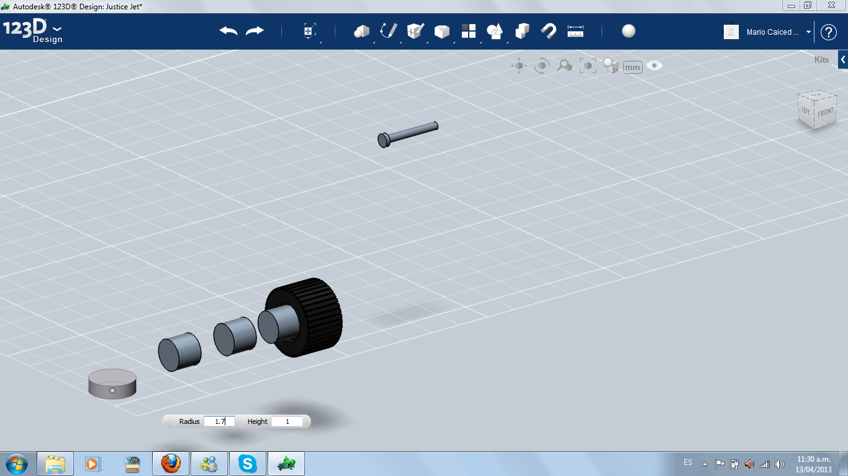The height and width of the screenshot is (476, 848).
Task: Open Skype from the taskbar
Action: pyautogui.click(x=248, y=464)
